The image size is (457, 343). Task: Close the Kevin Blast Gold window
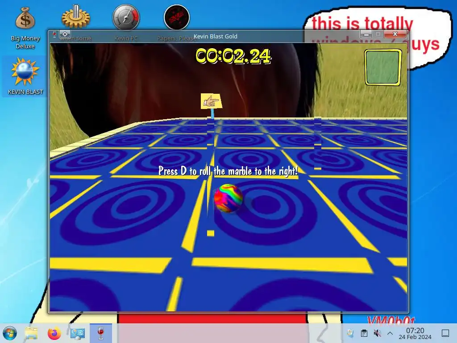click(x=395, y=34)
